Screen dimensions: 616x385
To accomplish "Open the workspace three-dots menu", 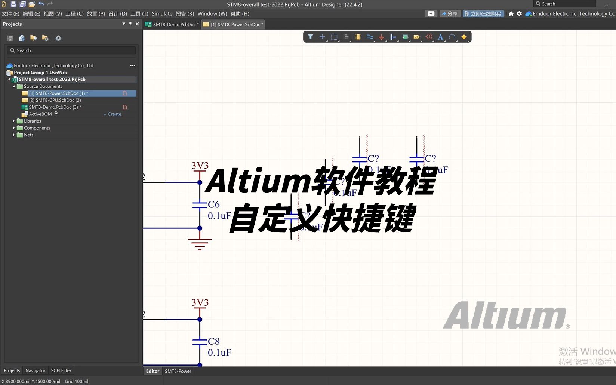I will (132, 65).
